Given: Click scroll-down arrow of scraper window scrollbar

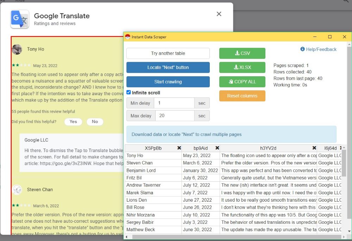Looking at the screenshot, I should [349, 231].
